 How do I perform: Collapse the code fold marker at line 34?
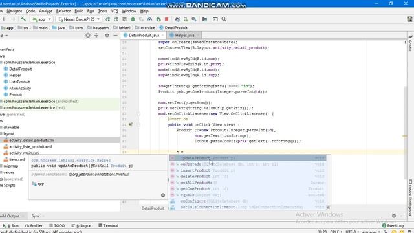pyautogui.click(x=138, y=124)
